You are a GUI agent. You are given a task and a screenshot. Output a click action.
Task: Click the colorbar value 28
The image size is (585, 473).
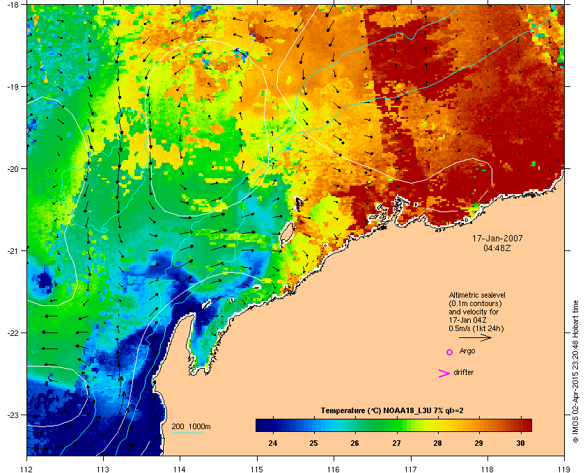437,443
